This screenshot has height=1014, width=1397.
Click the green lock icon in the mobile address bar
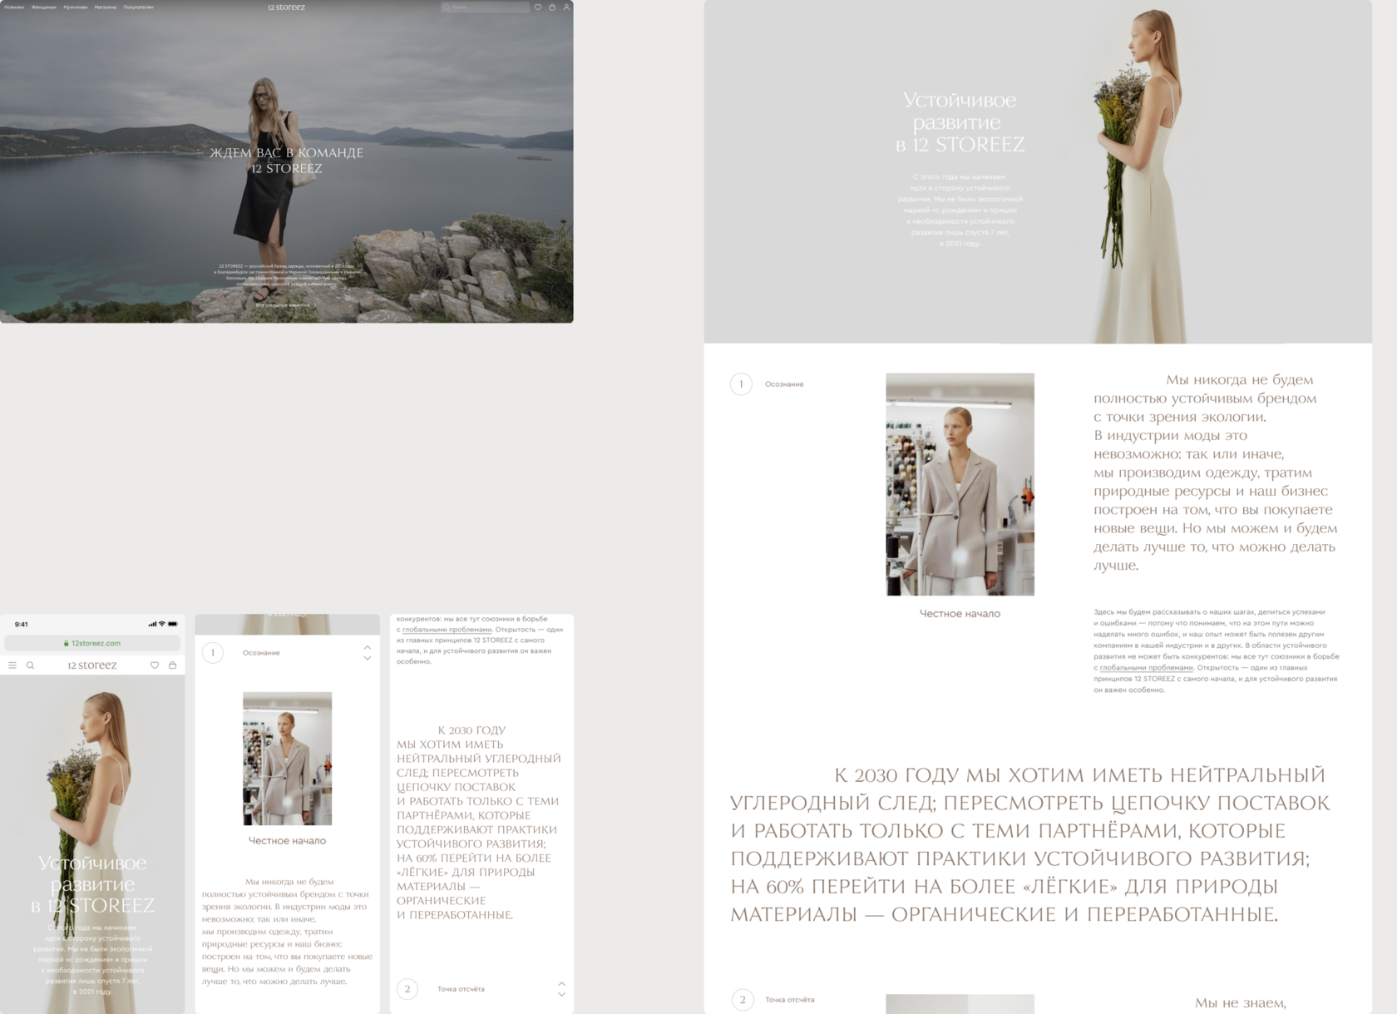pyautogui.click(x=67, y=643)
